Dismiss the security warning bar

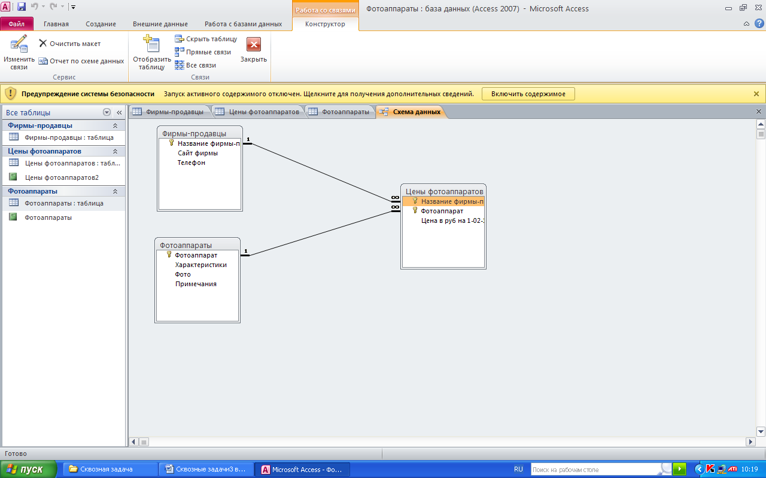[x=756, y=94]
